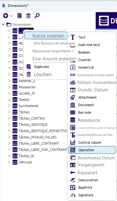Select the Ressource database icon in submenu
This screenshot has height=201, width=117.
73,120
